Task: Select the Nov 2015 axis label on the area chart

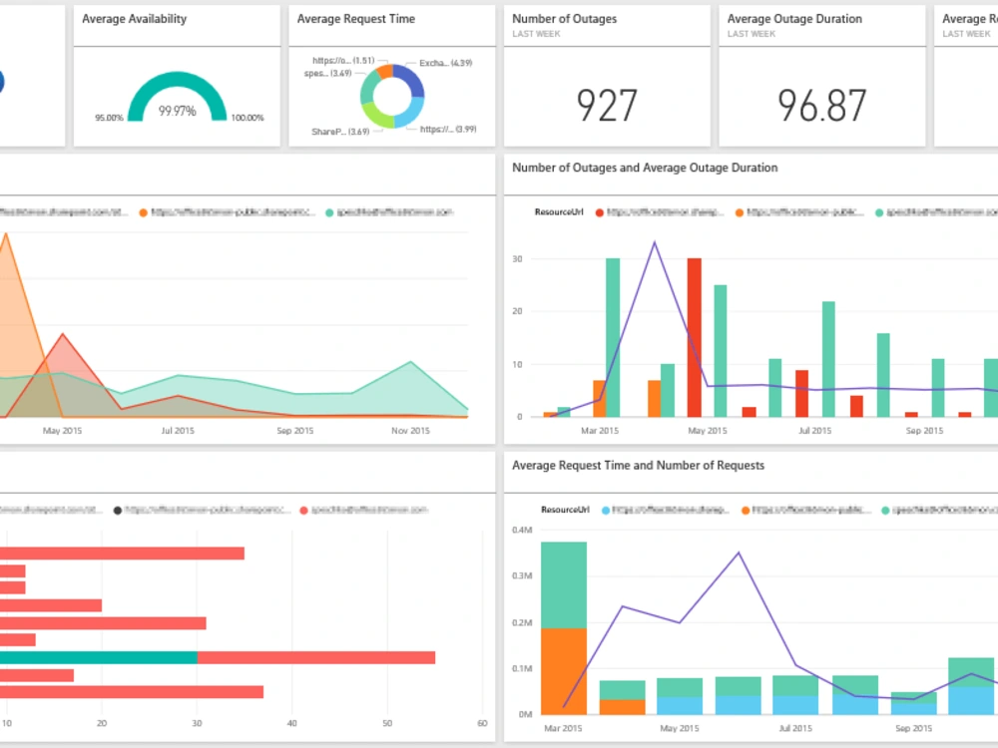Action: point(410,431)
